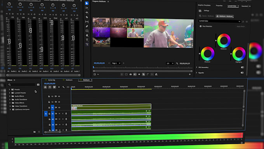This screenshot has width=264, height=149.
Task: Switch to the Dj Set Gig sequence tab
Action: (x=52, y=80)
